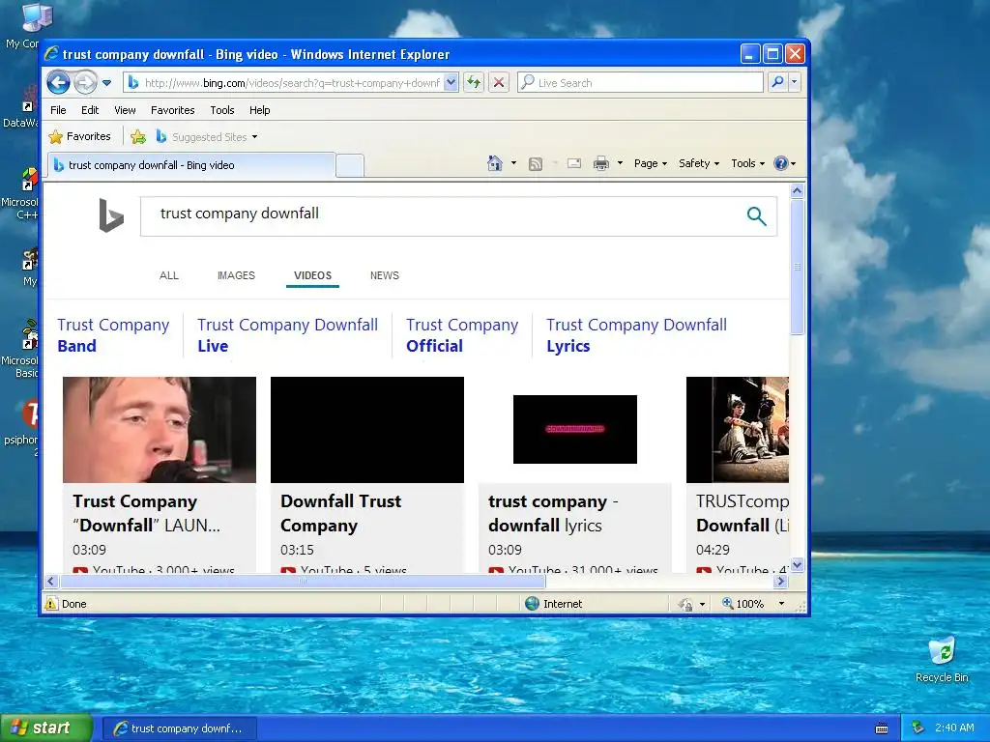Open the Help menu
The height and width of the screenshot is (742, 990).
click(259, 110)
